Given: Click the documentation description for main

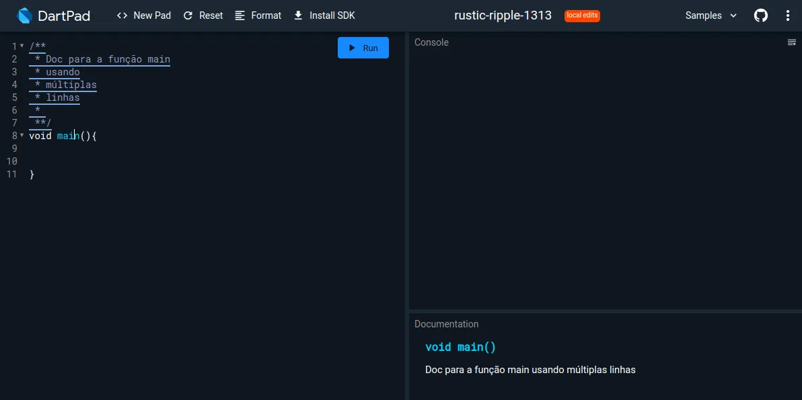Looking at the screenshot, I should 530,370.
